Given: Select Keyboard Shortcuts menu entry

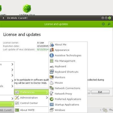Looking at the screenshot, I should tap(68, 72).
